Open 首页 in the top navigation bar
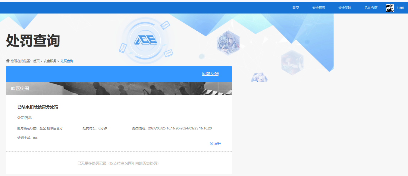Viewport: 408px width, 176px height. tap(295, 8)
